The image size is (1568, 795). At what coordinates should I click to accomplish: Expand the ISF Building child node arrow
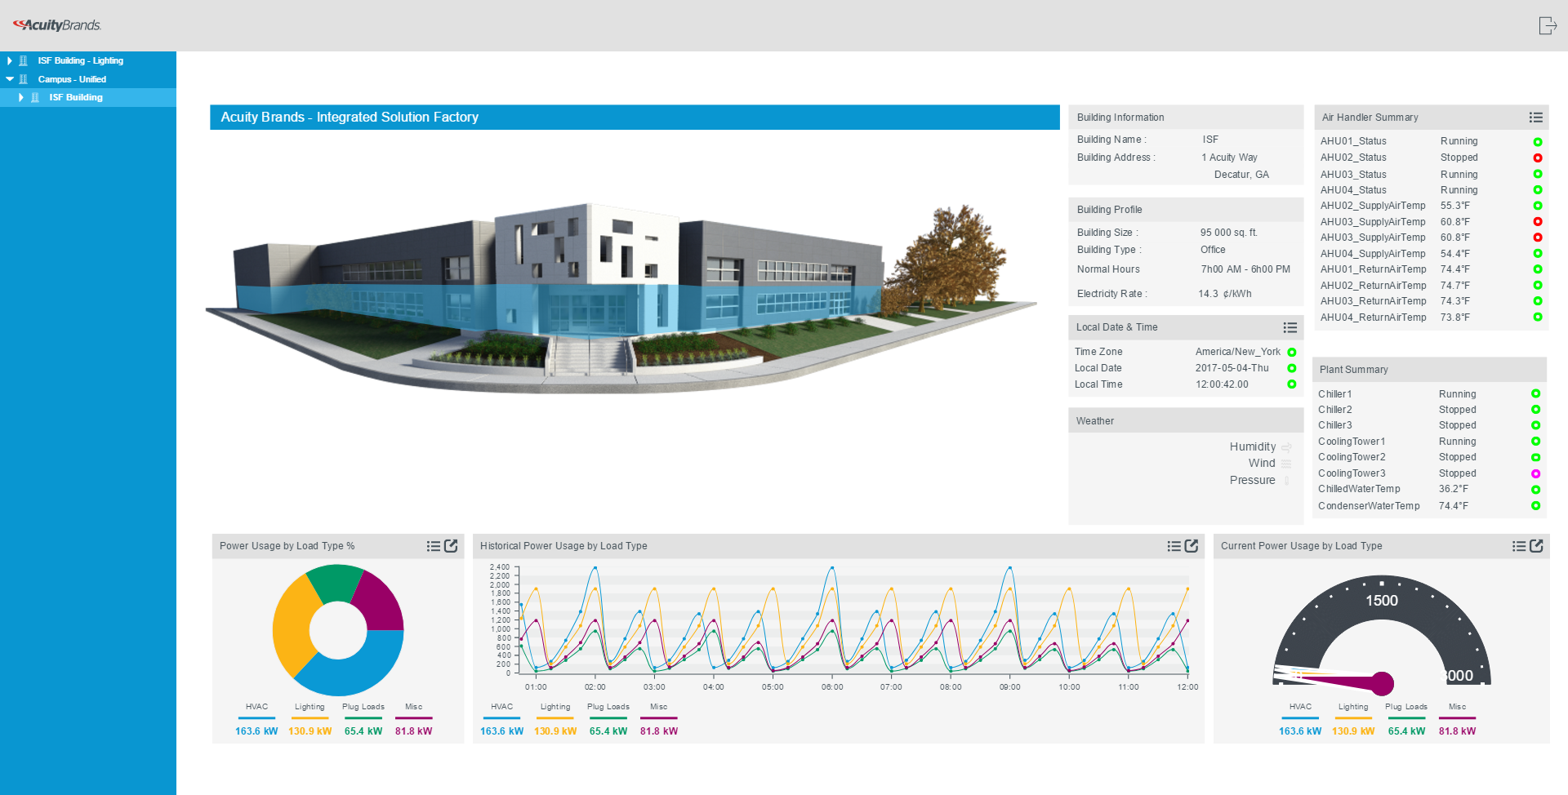coord(20,97)
